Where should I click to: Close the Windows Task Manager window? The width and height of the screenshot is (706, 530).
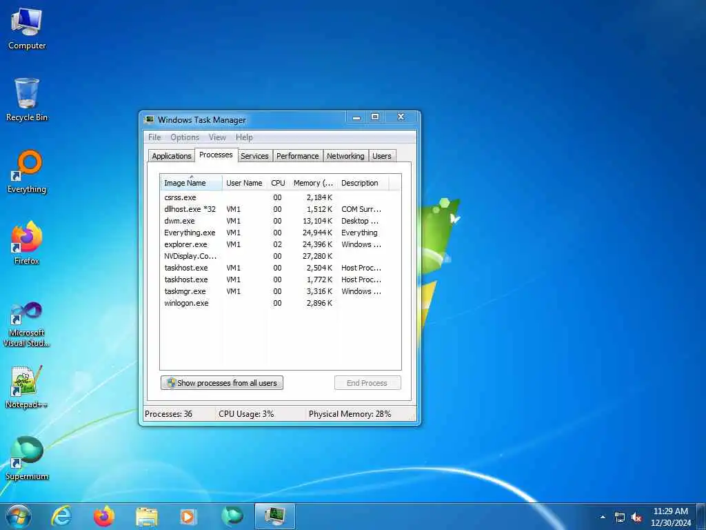401,117
